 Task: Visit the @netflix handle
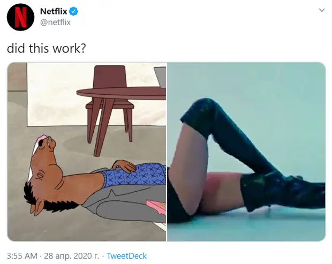point(55,22)
